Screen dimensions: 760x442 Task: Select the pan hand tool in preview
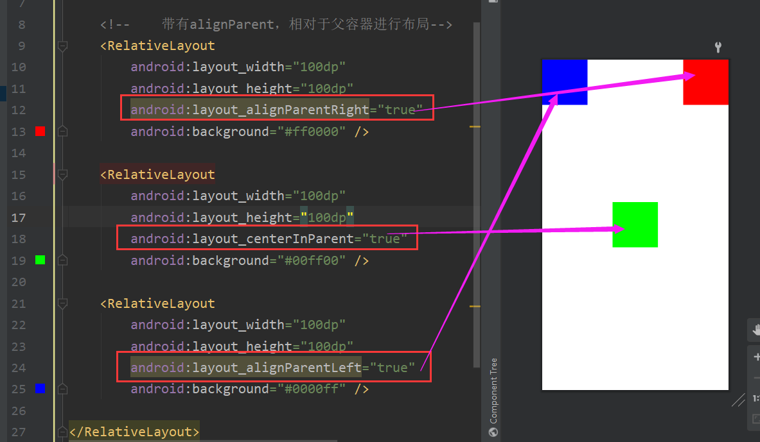pos(757,331)
